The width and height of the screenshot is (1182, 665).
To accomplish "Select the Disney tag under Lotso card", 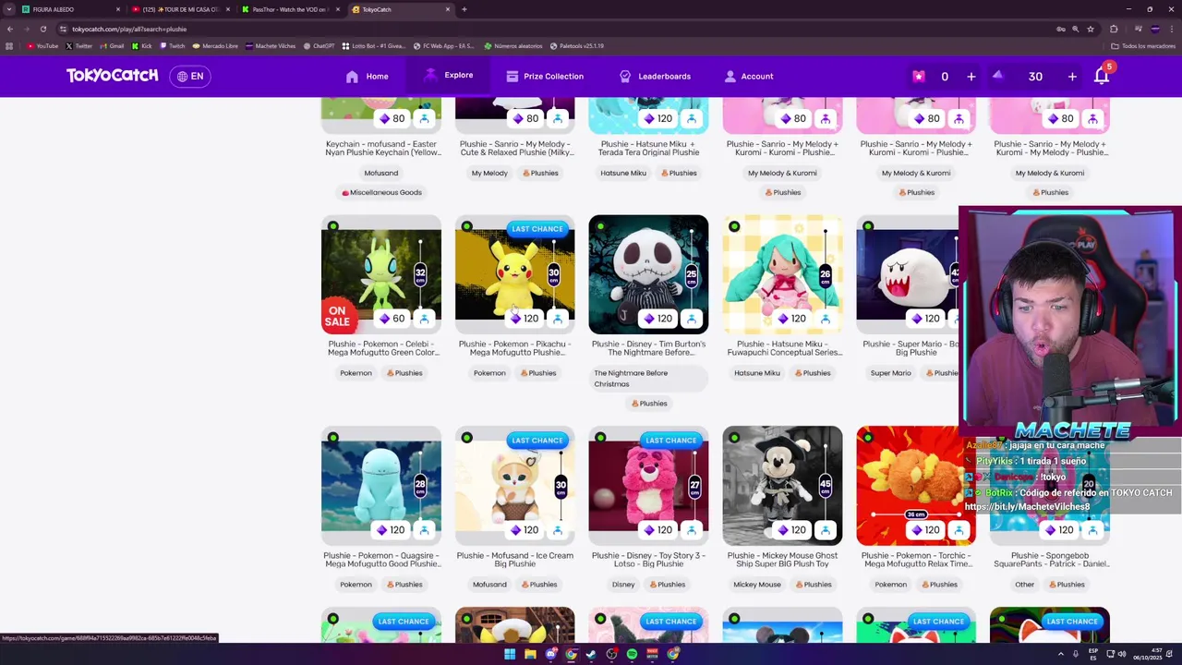I will [x=623, y=585].
